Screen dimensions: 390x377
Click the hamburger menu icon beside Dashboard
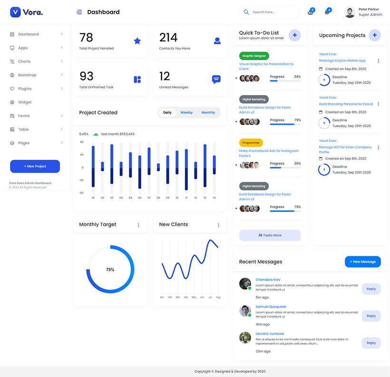pos(79,12)
